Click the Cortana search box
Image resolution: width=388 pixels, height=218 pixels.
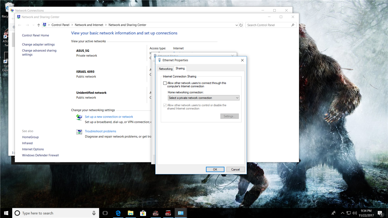coord(55,213)
